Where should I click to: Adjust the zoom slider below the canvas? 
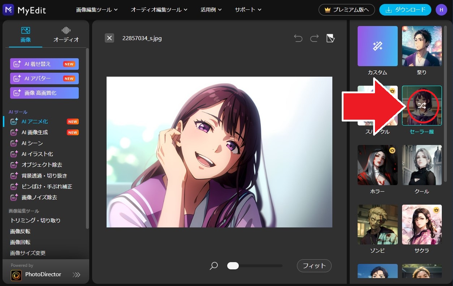coord(233,266)
